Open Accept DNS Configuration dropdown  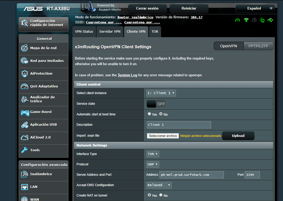161,185
